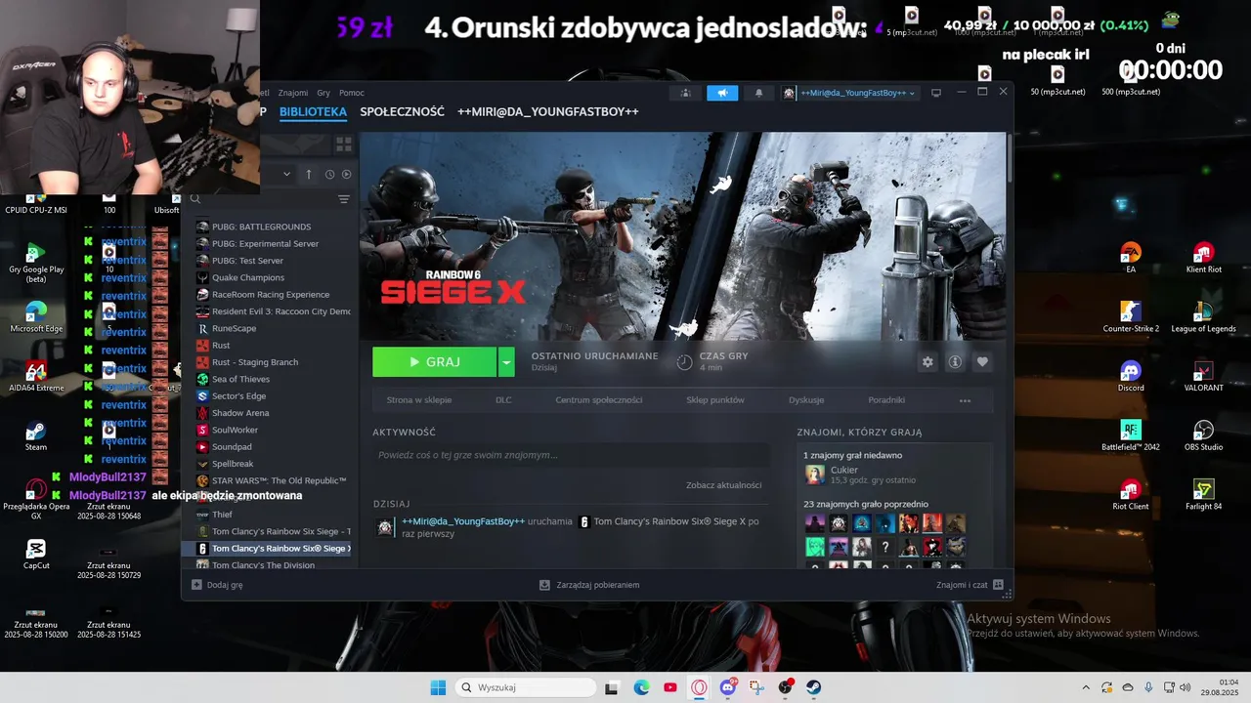The width and height of the screenshot is (1251, 703).
Task: Open more game links ellipsis menu
Action: [965, 400]
